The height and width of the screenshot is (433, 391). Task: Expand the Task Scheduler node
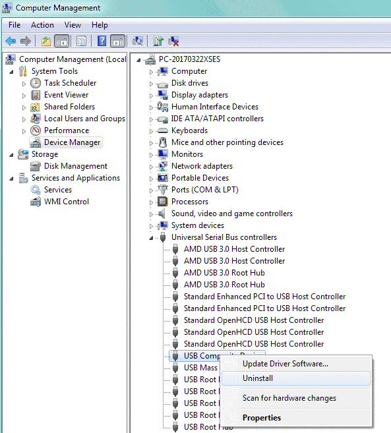coord(24,84)
